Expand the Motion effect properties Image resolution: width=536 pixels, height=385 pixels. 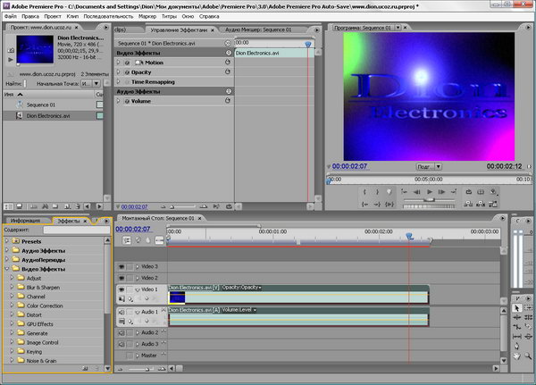click(119, 63)
